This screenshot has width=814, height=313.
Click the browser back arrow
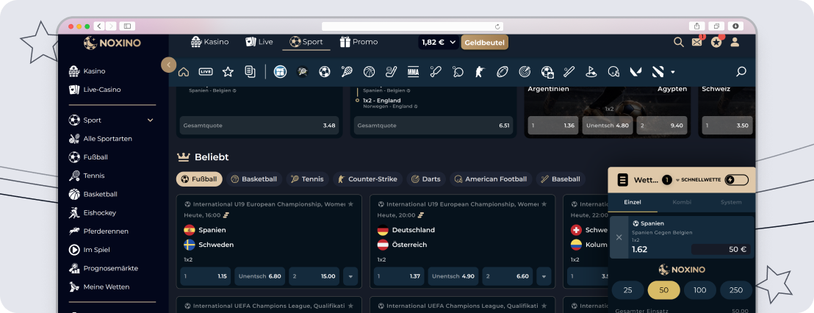click(99, 26)
